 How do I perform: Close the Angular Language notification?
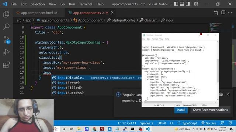pyautogui.click(x=228, y=95)
